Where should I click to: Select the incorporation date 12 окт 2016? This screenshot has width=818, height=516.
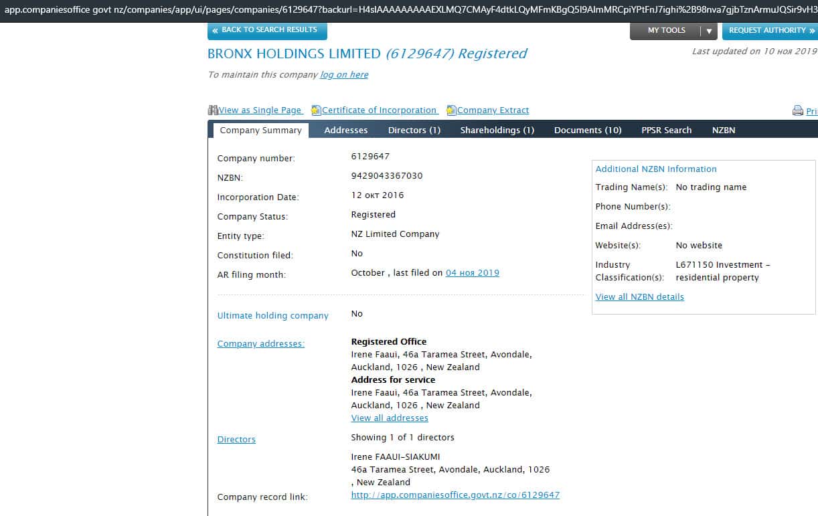point(378,195)
